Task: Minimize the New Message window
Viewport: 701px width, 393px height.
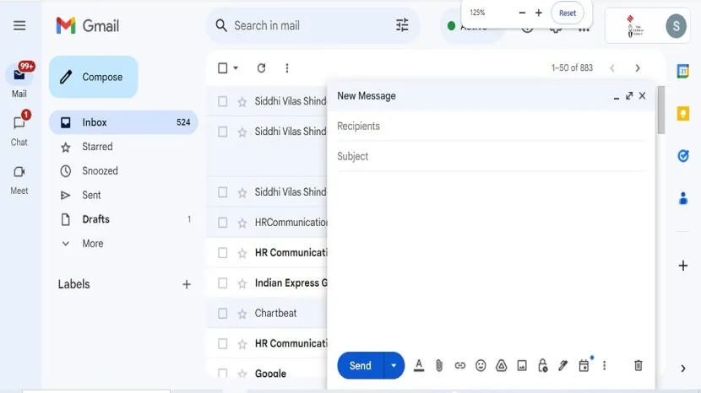Action: pos(616,96)
